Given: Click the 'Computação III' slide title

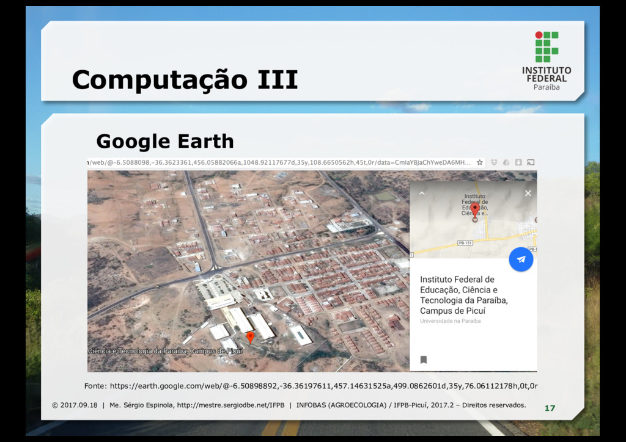Looking at the screenshot, I should [x=185, y=80].
